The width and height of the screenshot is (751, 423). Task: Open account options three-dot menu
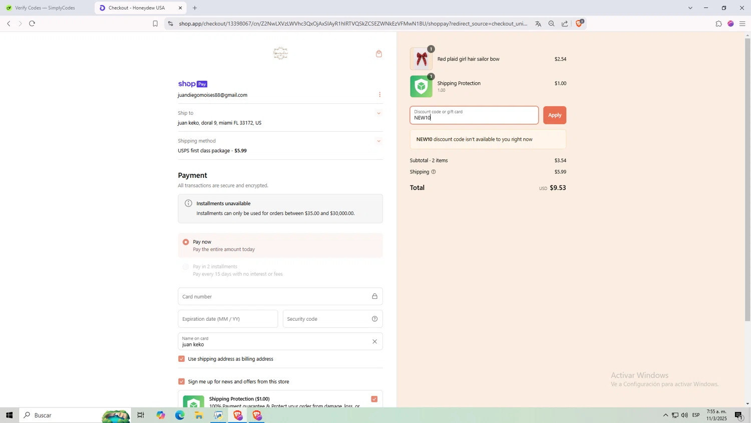tap(380, 95)
